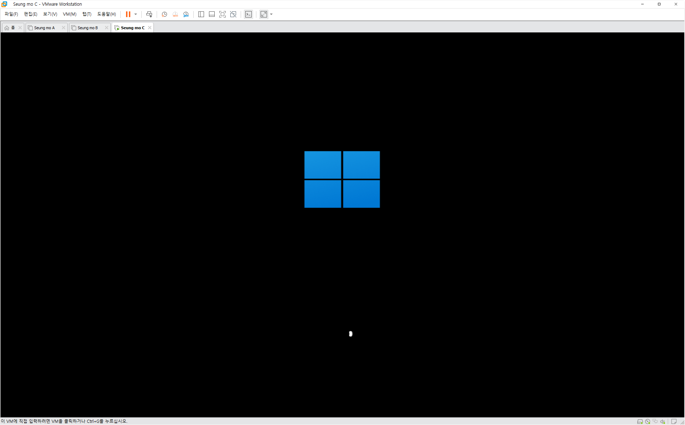The image size is (685, 425).
Task: Go to the 홈 home tab
Action: (x=10, y=28)
